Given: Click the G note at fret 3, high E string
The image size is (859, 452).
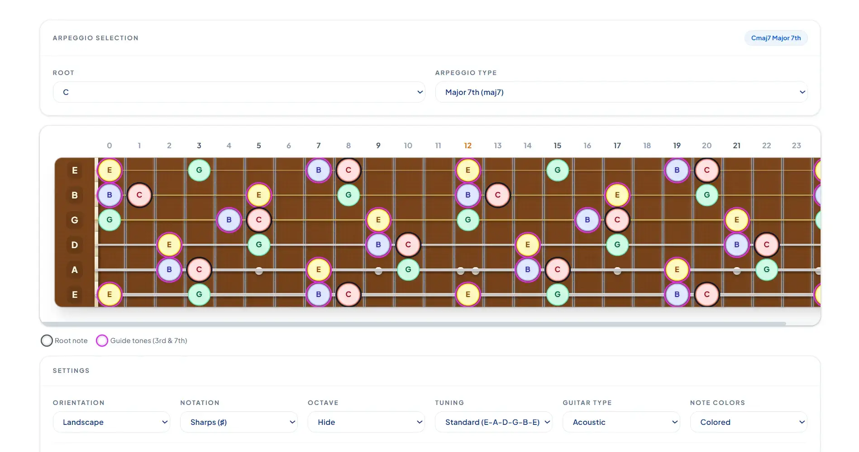Looking at the screenshot, I should coord(199,170).
